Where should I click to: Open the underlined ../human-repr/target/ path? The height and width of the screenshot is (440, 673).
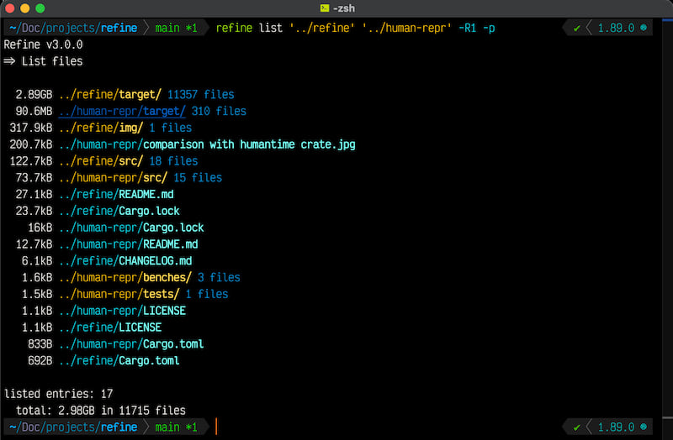coord(123,111)
